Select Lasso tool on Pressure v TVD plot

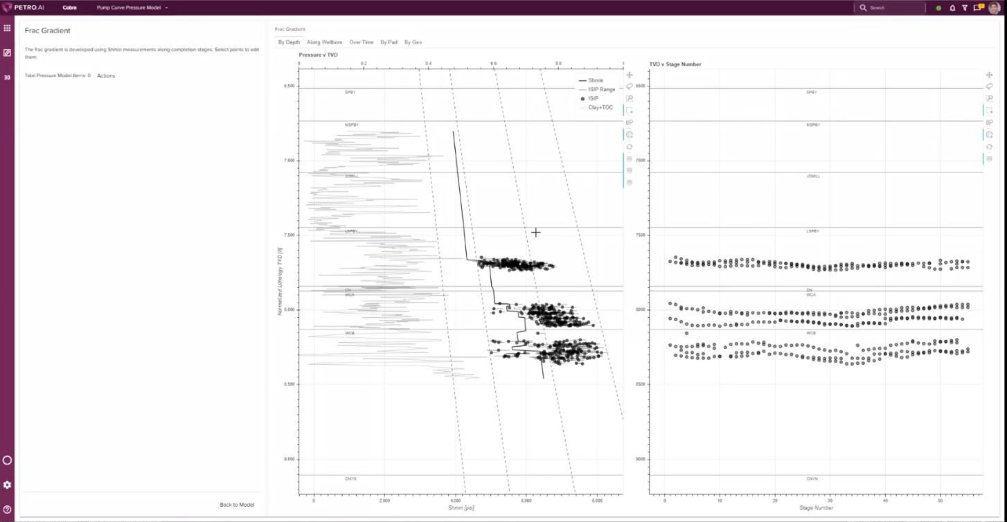pyautogui.click(x=630, y=87)
